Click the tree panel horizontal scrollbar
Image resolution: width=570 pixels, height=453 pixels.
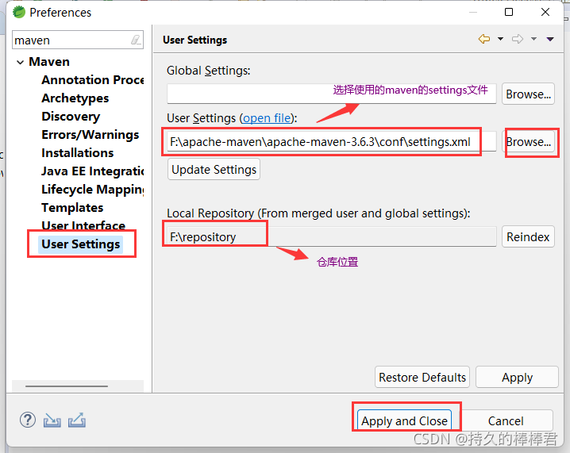(x=67, y=386)
